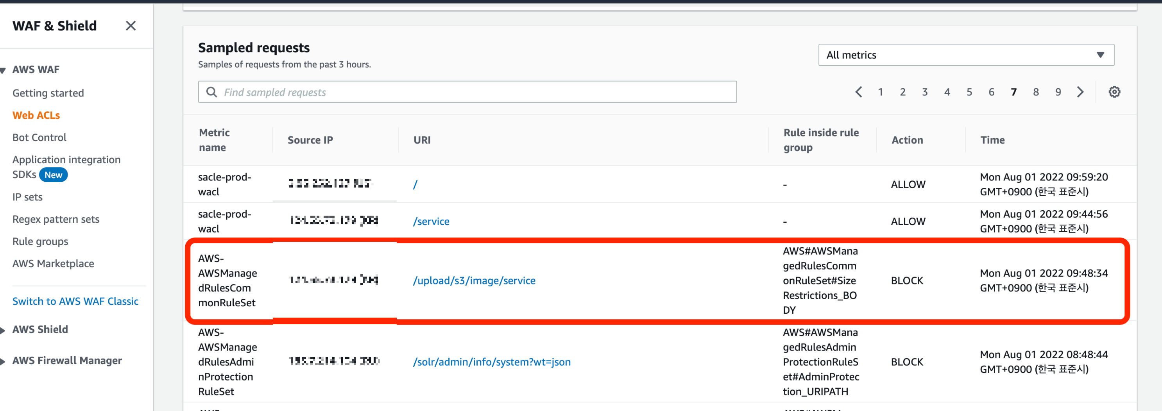
Task: Collapse the AWS WAF section
Action: point(3,70)
